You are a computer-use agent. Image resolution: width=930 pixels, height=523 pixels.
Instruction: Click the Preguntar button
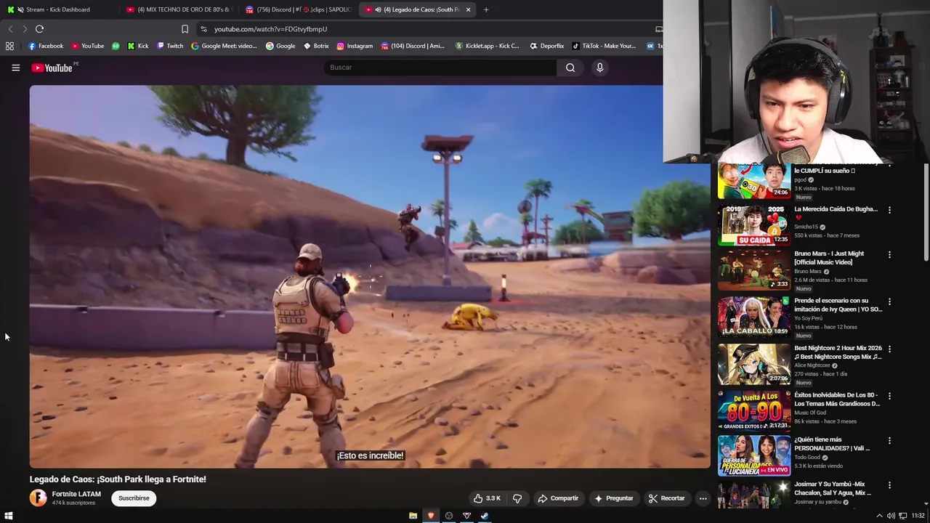(x=614, y=498)
